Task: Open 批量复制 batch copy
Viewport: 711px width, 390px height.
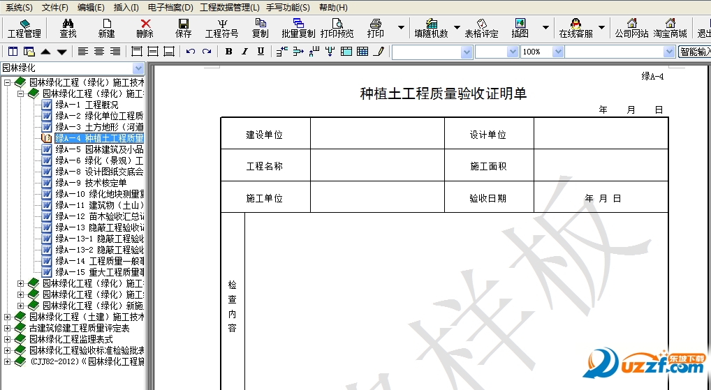Action: pyautogui.click(x=298, y=28)
